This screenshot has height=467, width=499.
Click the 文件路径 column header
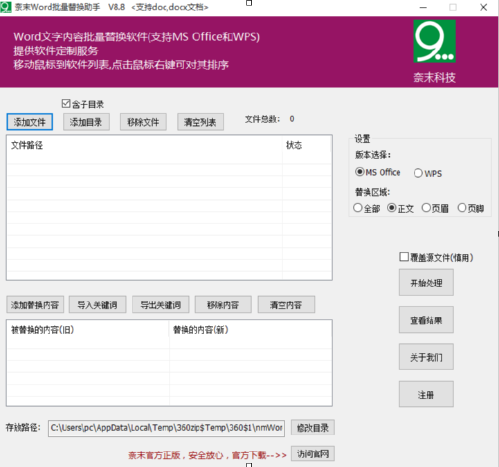[x=145, y=145]
